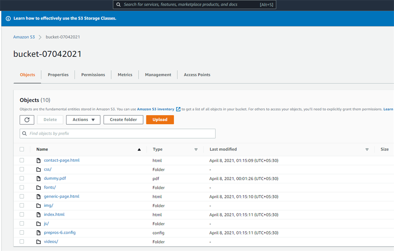Click the folder icon beside videos/
The height and width of the screenshot is (251, 394).
(39, 242)
